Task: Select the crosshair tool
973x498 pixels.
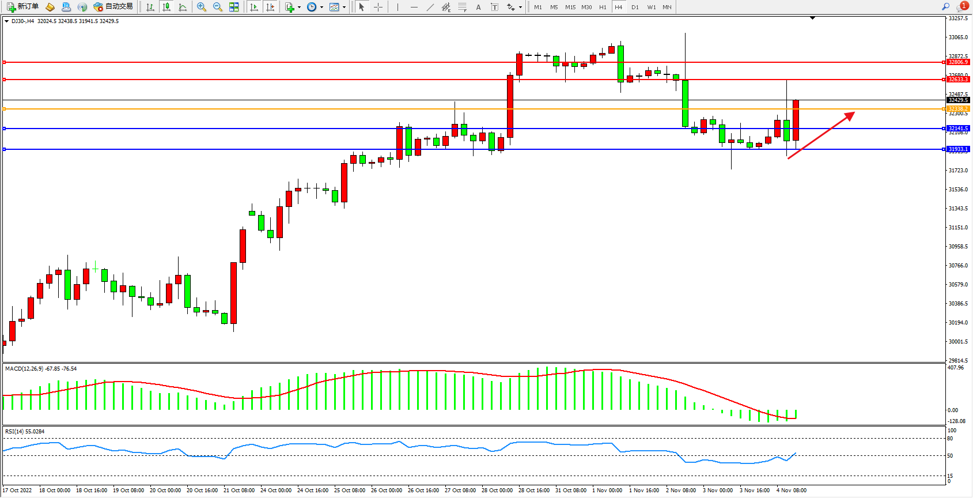Action: coord(378,7)
